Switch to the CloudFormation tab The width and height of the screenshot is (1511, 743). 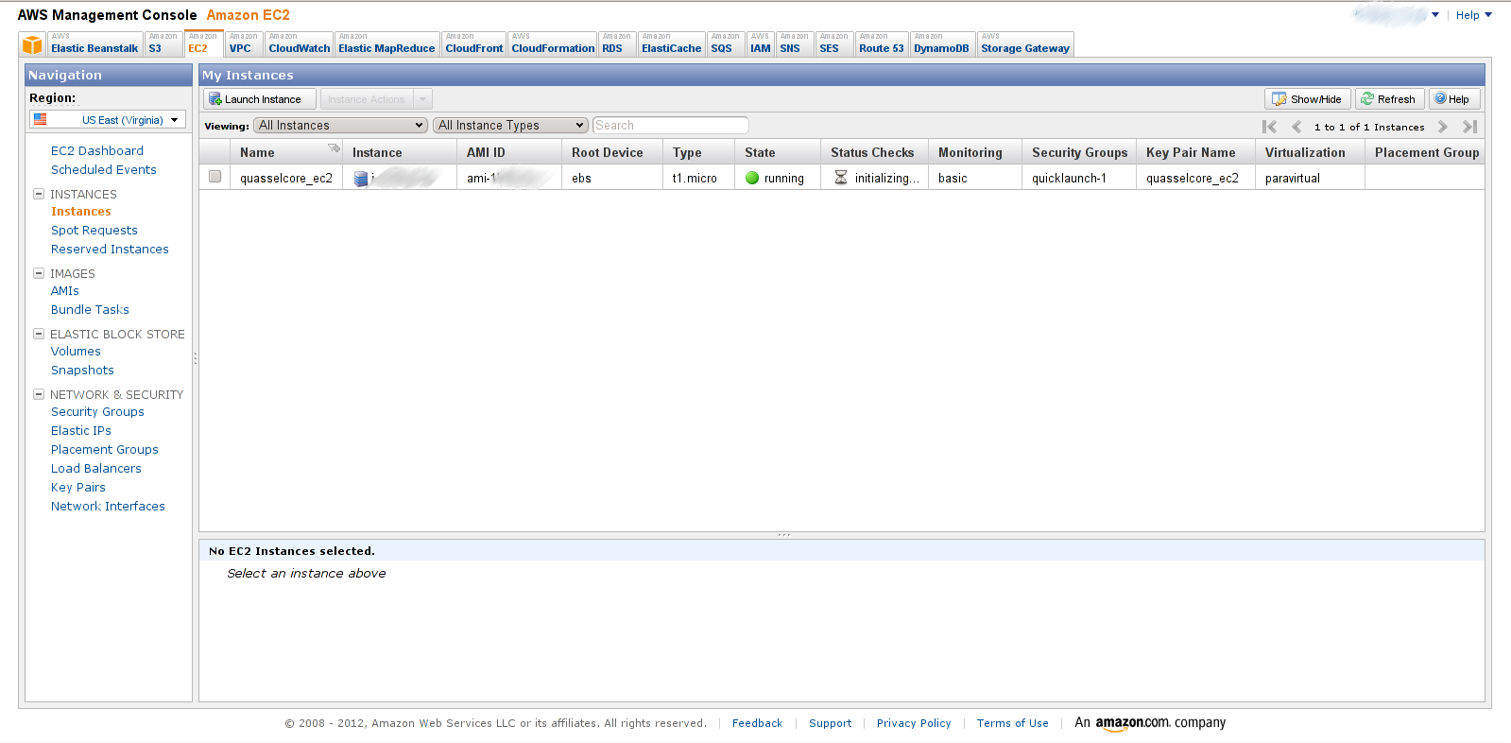(x=553, y=44)
